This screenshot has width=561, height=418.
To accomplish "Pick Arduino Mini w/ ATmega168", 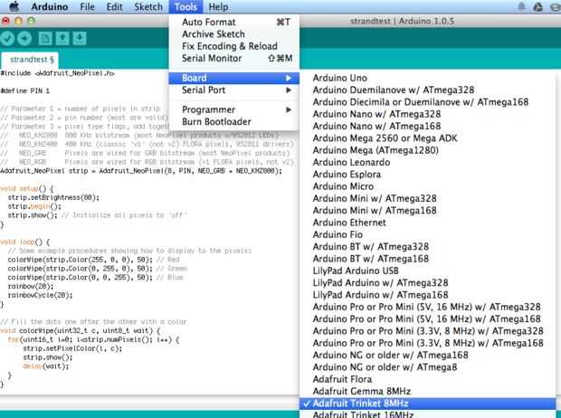I will (428, 211).
